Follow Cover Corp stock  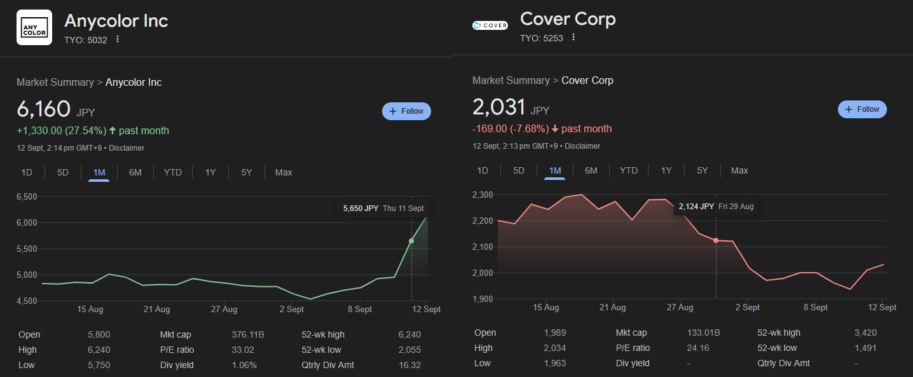862,109
